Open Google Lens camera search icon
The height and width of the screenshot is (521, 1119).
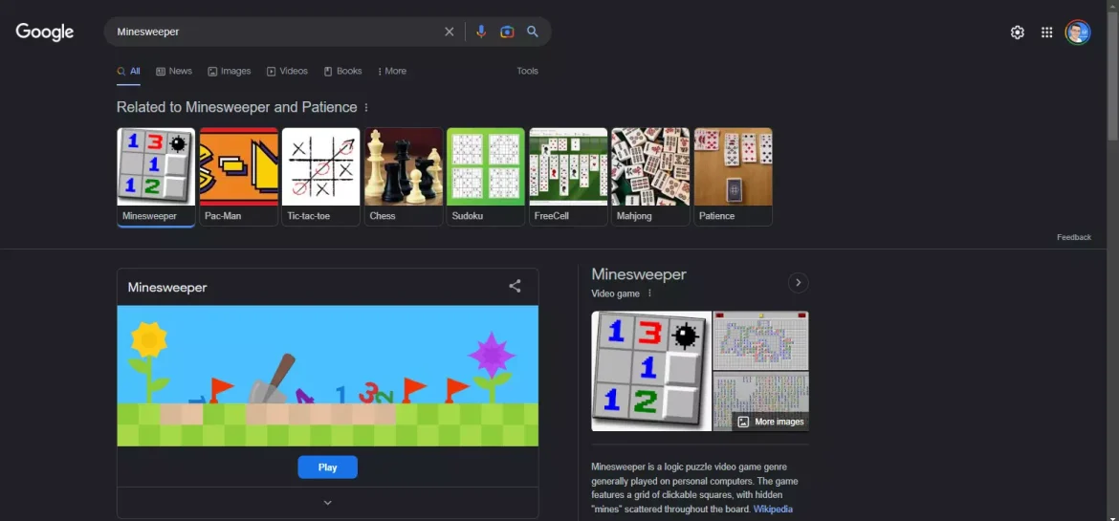507,32
